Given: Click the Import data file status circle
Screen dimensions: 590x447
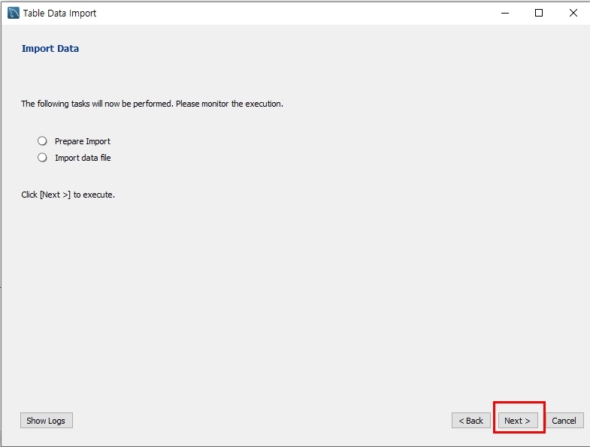Looking at the screenshot, I should click(42, 157).
